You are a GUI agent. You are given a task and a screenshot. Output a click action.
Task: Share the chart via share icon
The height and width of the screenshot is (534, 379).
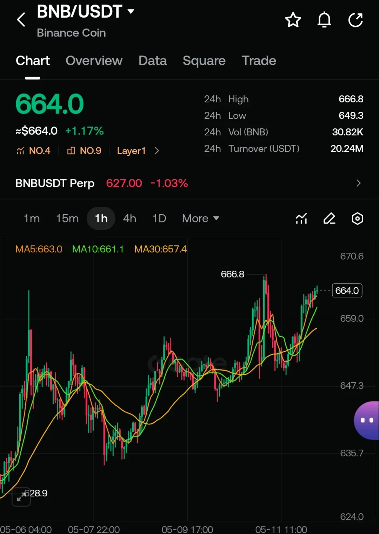tap(355, 20)
